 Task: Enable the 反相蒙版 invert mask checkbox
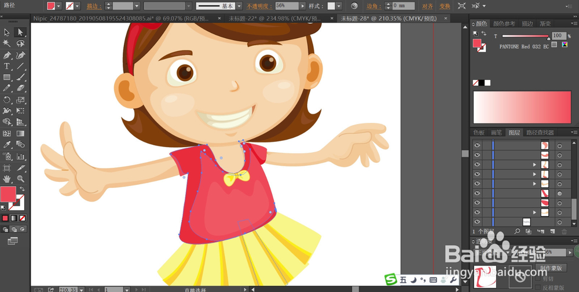click(538, 287)
